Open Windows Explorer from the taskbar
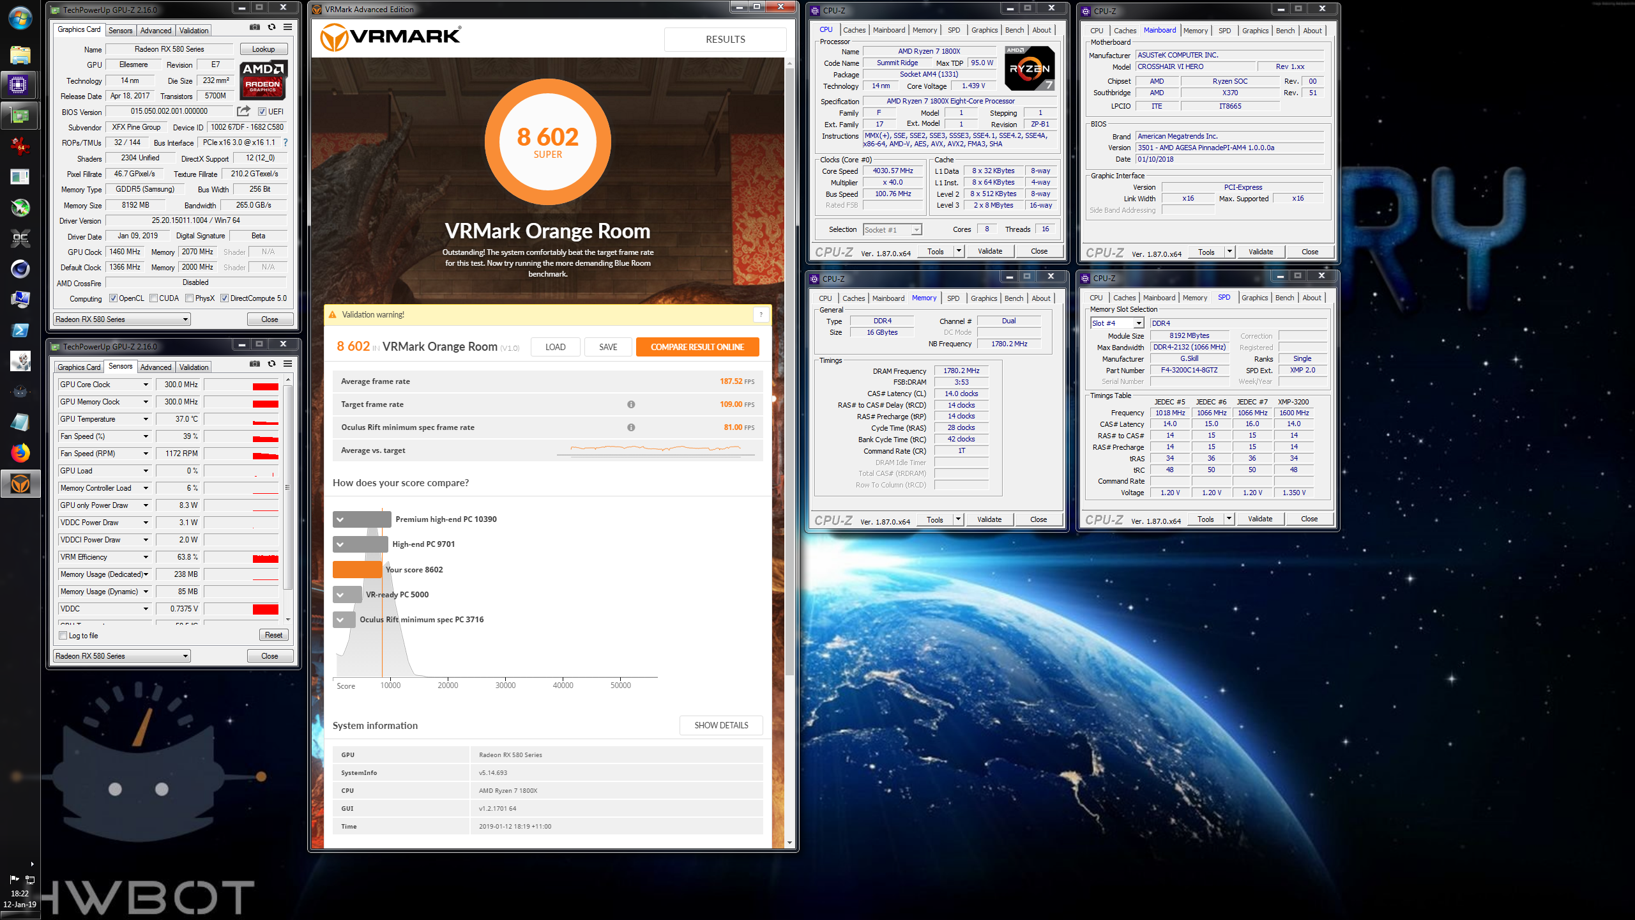 coord(20,55)
